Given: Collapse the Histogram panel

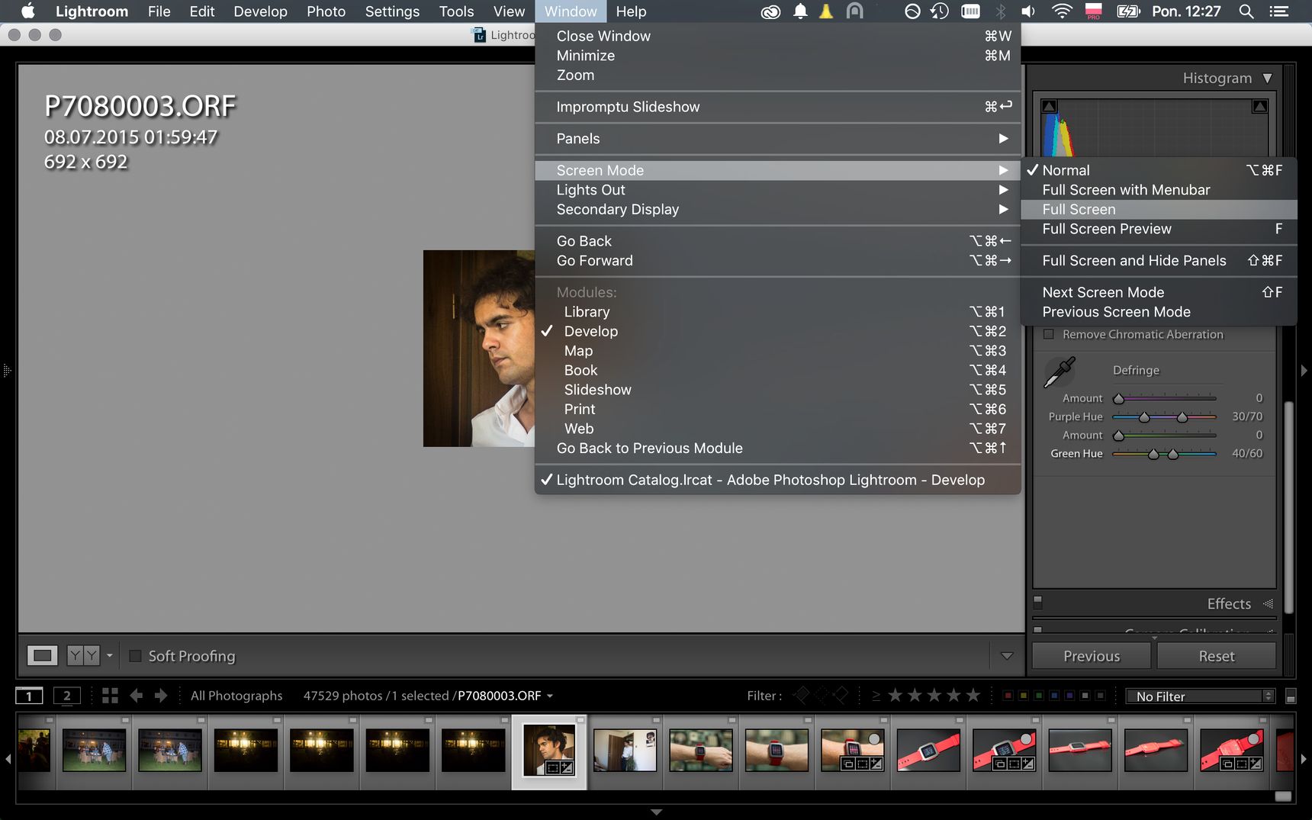Looking at the screenshot, I should pos(1268,78).
